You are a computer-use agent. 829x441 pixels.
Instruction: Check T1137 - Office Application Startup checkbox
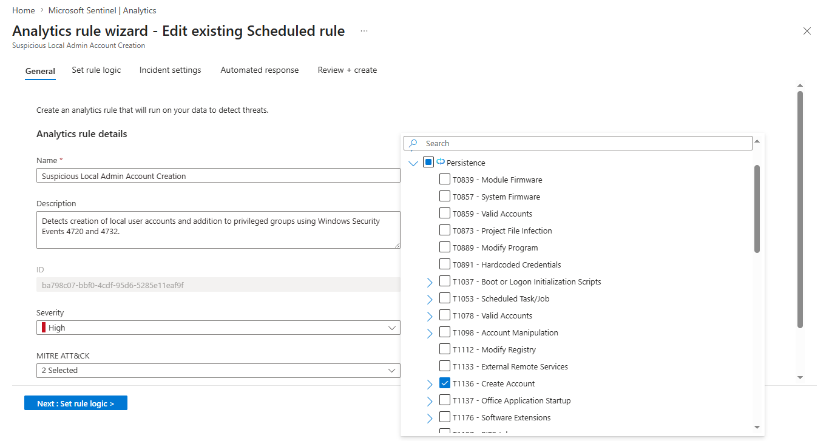445,400
